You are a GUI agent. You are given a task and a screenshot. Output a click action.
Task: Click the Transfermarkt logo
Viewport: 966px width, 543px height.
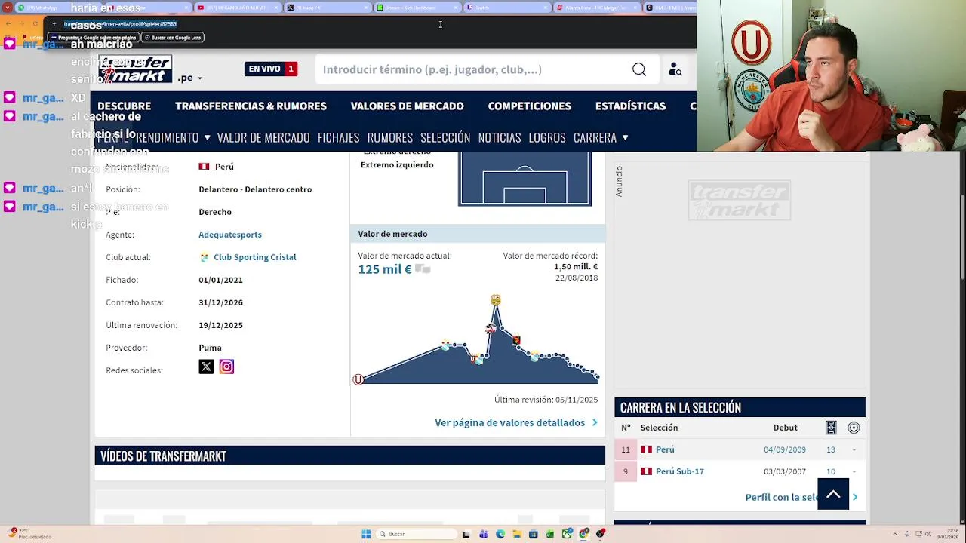pyautogui.click(x=136, y=69)
